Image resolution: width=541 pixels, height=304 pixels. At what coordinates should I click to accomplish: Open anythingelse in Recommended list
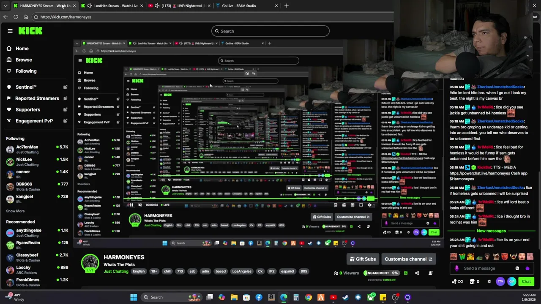pos(37,233)
